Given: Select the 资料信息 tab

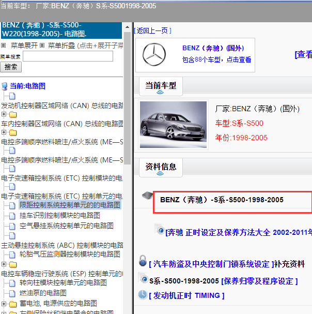Looking at the screenshot, I should (x=161, y=168).
